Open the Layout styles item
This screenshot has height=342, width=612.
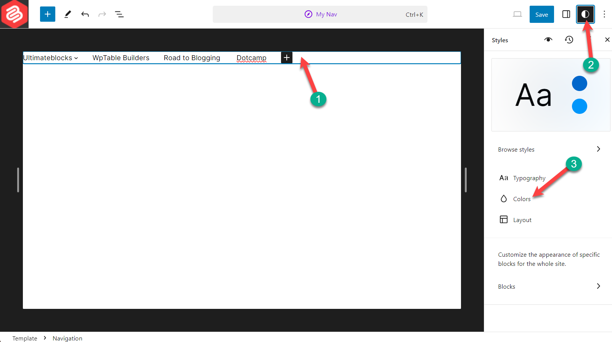(x=522, y=220)
